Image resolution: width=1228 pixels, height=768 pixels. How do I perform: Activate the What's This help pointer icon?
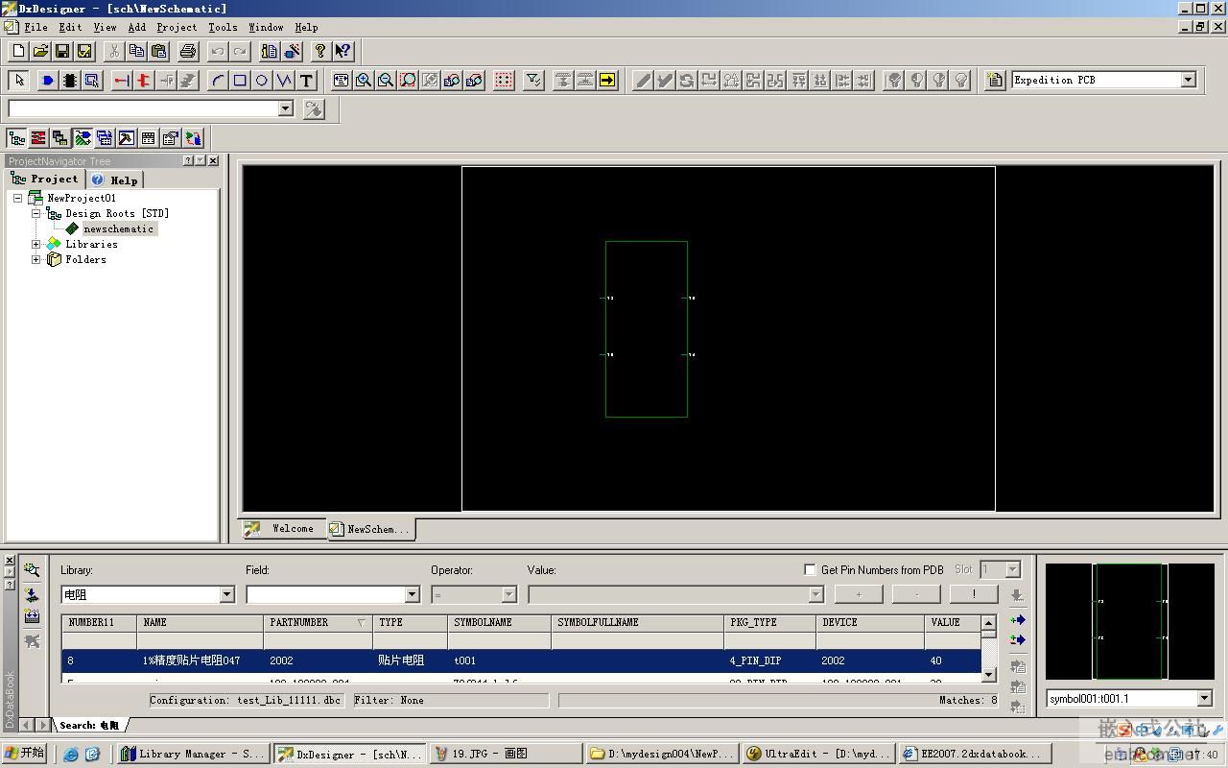point(342,51)
